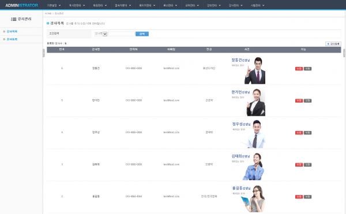Click the blue 검색 search button
The height and width of the screenshot is (214, 346).
142,34
